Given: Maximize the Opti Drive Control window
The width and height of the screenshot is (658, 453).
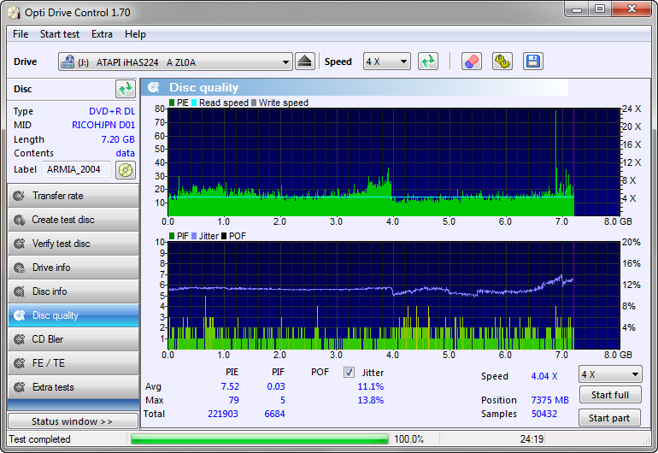Looking at the screenshot, I should pyautogui.click(x=600, y=9).
